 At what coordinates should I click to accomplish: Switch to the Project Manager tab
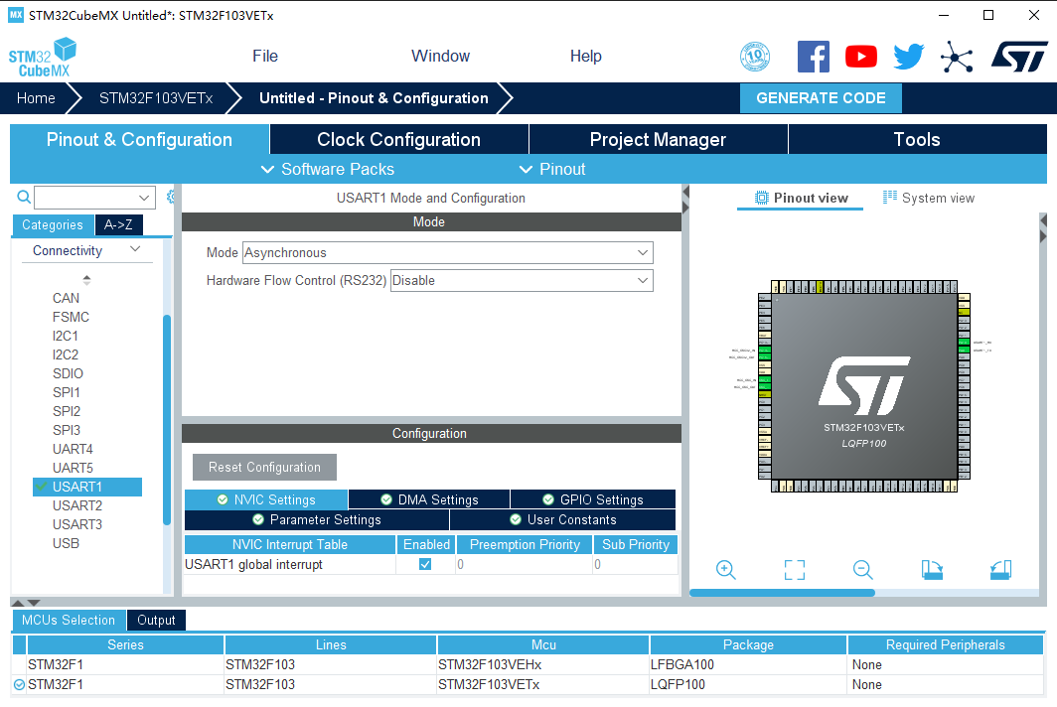pyautogui.click(x=658, y=139)
